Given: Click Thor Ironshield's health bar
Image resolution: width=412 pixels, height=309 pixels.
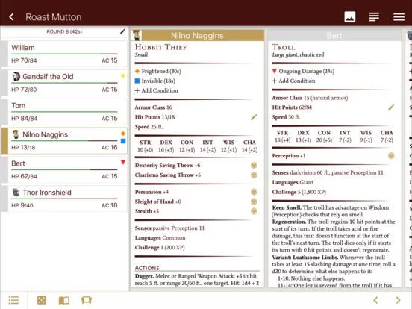Looking at the screenshot, I should [64, 199].
